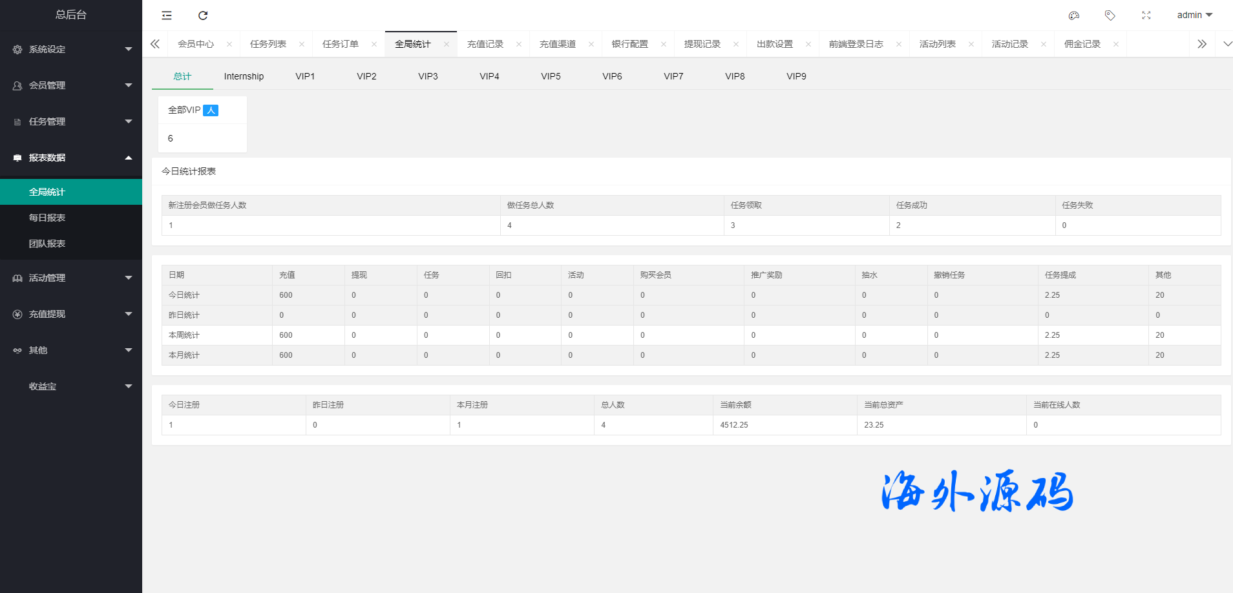Open 团队报表 in the sidebar
This screenshot has width=1233, height=593.
(x=47, y=244)
